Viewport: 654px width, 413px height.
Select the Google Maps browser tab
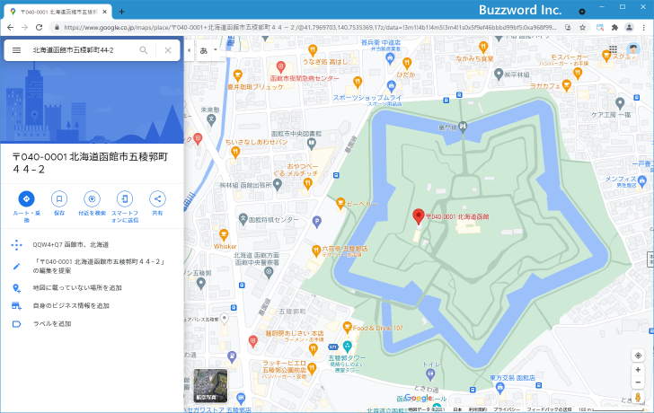click(x=57, y=12)
